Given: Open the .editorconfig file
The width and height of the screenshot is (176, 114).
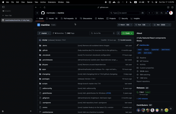Looking at the screenshot, I should click(x=47, y=88).
